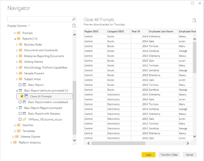204x161 pixels.
Task: Uncheck the Close All Prompts checkbox
Action: (x=22, y=96)
